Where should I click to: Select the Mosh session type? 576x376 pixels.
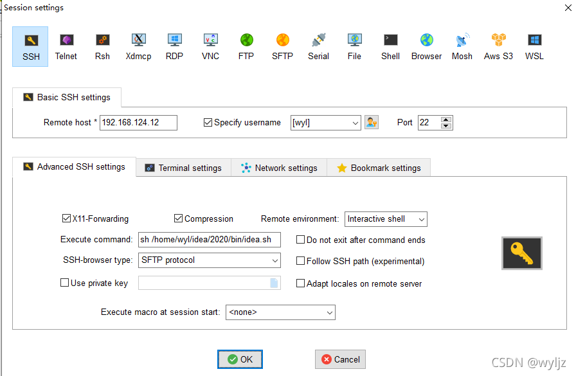462,47
